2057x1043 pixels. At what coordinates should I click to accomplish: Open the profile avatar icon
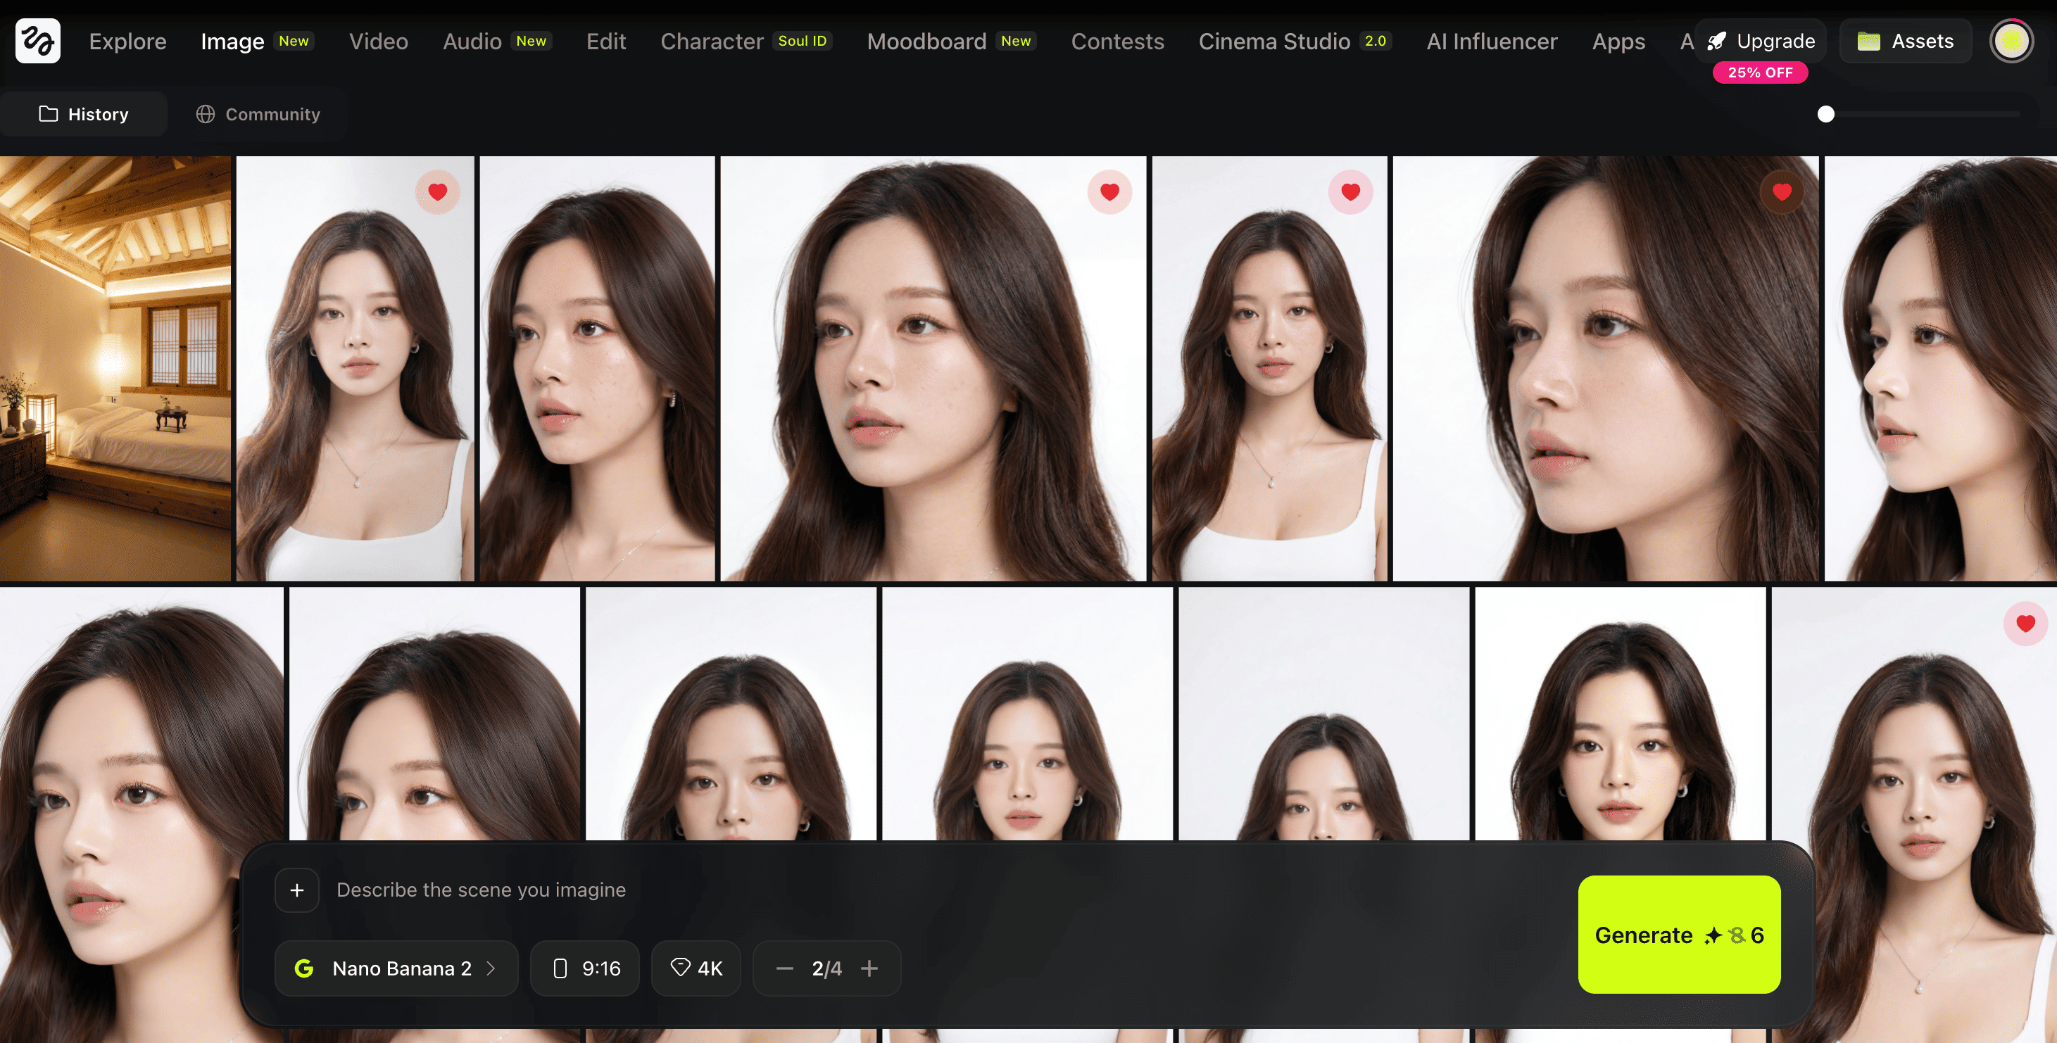[x=2012, y=40]
